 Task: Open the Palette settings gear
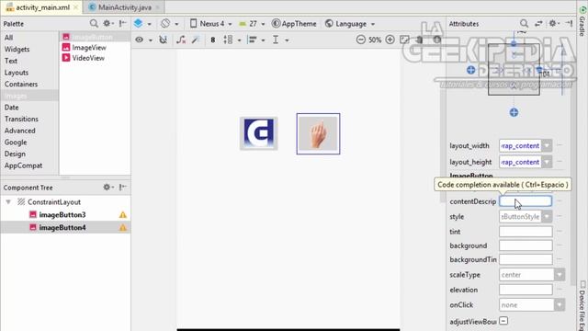click(107, 24)
